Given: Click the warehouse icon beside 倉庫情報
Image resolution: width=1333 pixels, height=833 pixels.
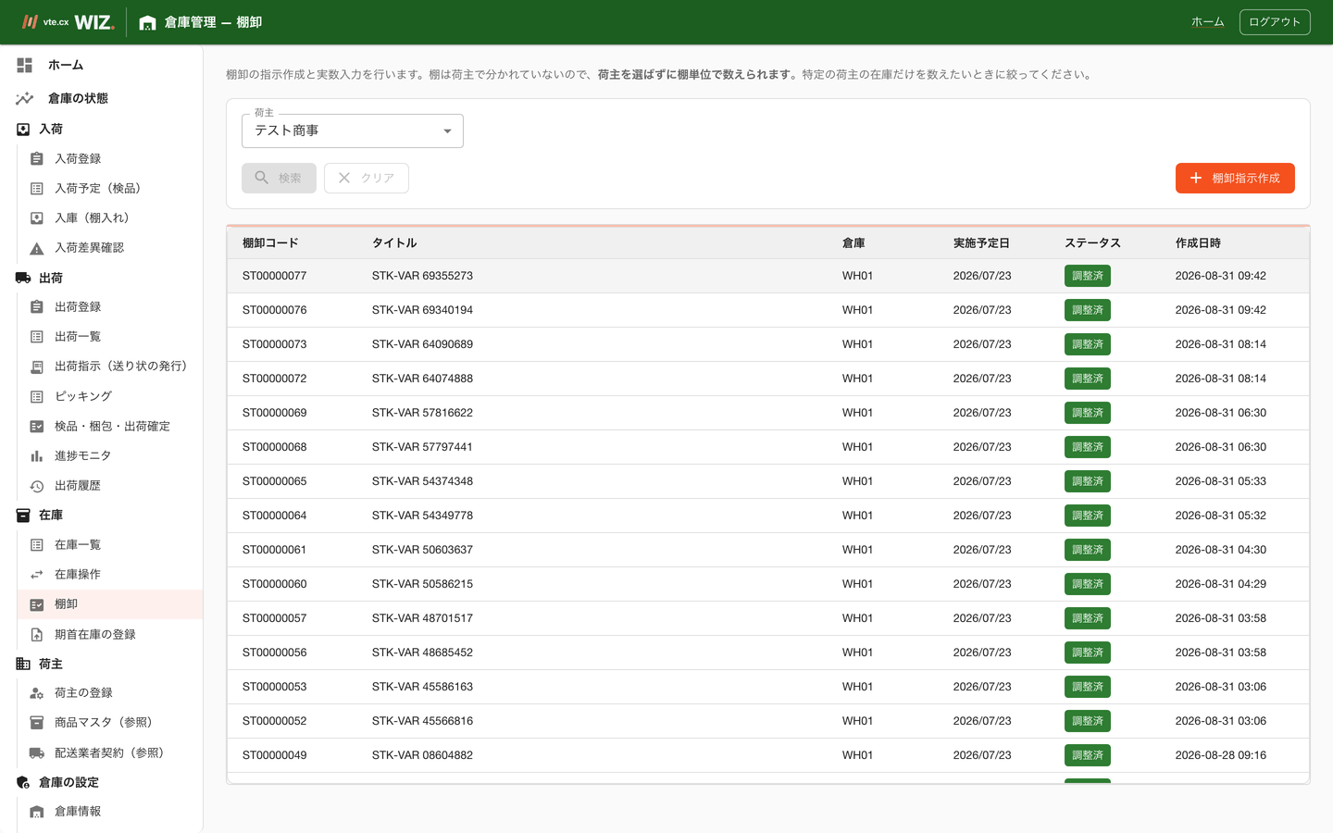Looking at the screenshot, I should click(x=37, y=812).
